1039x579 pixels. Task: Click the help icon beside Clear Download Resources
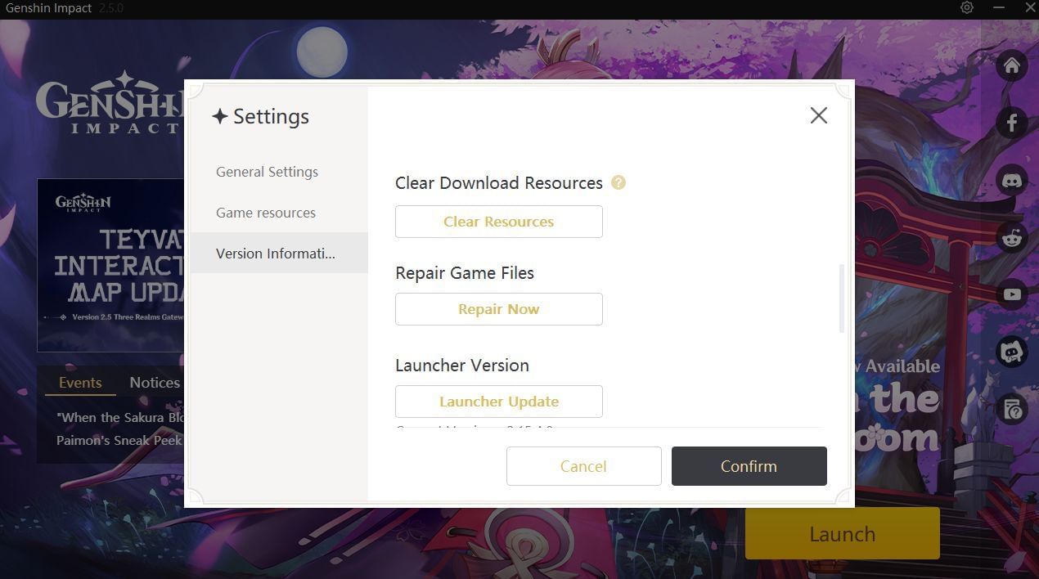[x=618, y=182]
